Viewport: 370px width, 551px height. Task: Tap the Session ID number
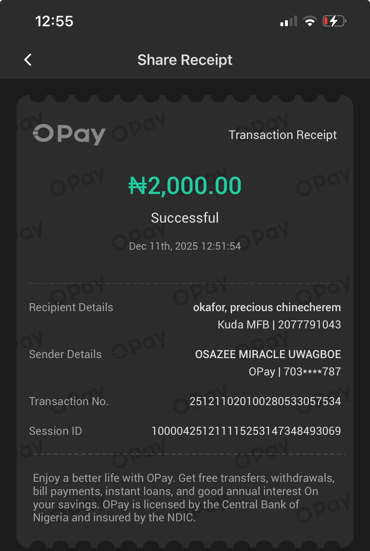point(246,431)
